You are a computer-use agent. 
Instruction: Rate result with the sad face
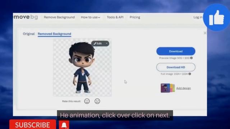tap(97, 101)
